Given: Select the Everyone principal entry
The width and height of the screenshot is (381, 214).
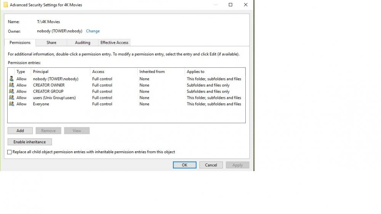Looking at the screenshot, I should click(41, 104).
